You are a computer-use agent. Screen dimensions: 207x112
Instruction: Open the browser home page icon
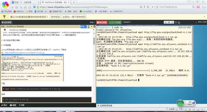25,7
